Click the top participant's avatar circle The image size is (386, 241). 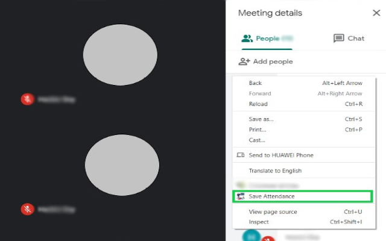click(x=120, y=55)
